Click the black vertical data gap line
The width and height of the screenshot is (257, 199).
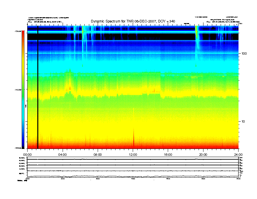point(38,87)
